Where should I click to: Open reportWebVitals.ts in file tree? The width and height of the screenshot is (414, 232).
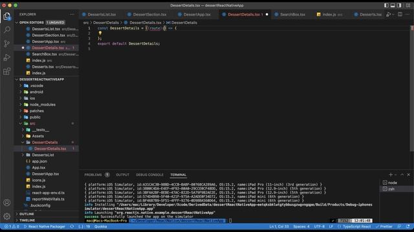click(x=48, y=199)
